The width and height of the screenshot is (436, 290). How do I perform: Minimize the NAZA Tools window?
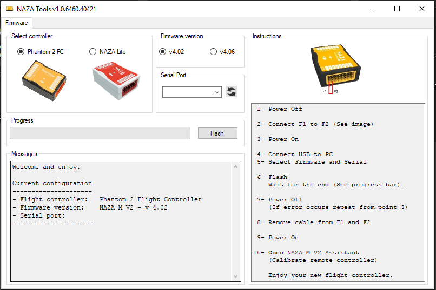373,9
